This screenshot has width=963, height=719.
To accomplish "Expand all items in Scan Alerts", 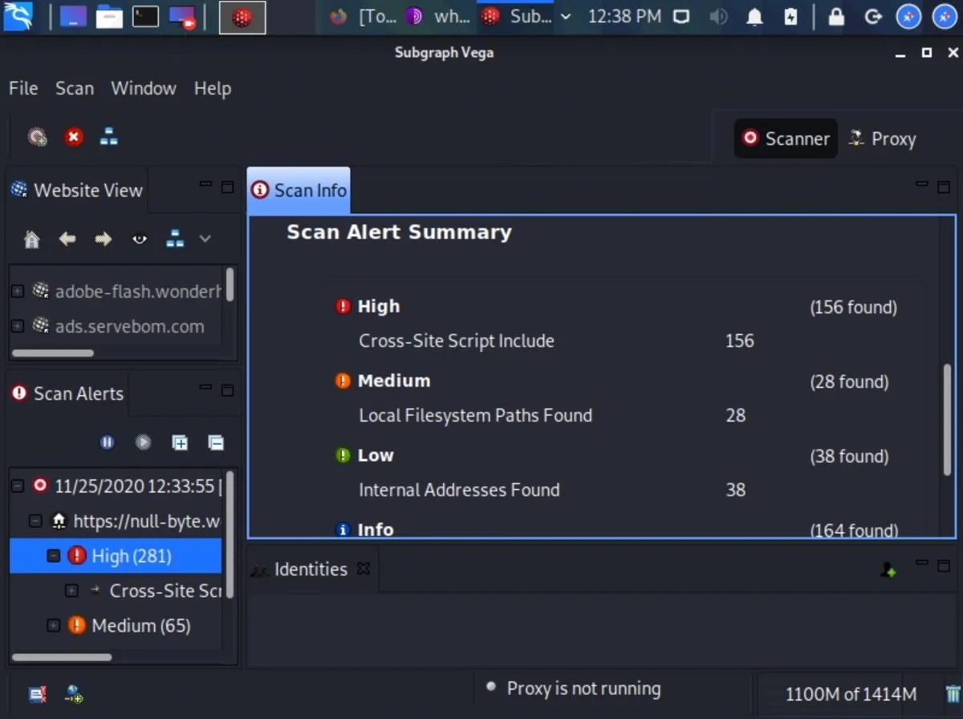I will (180, 442).
